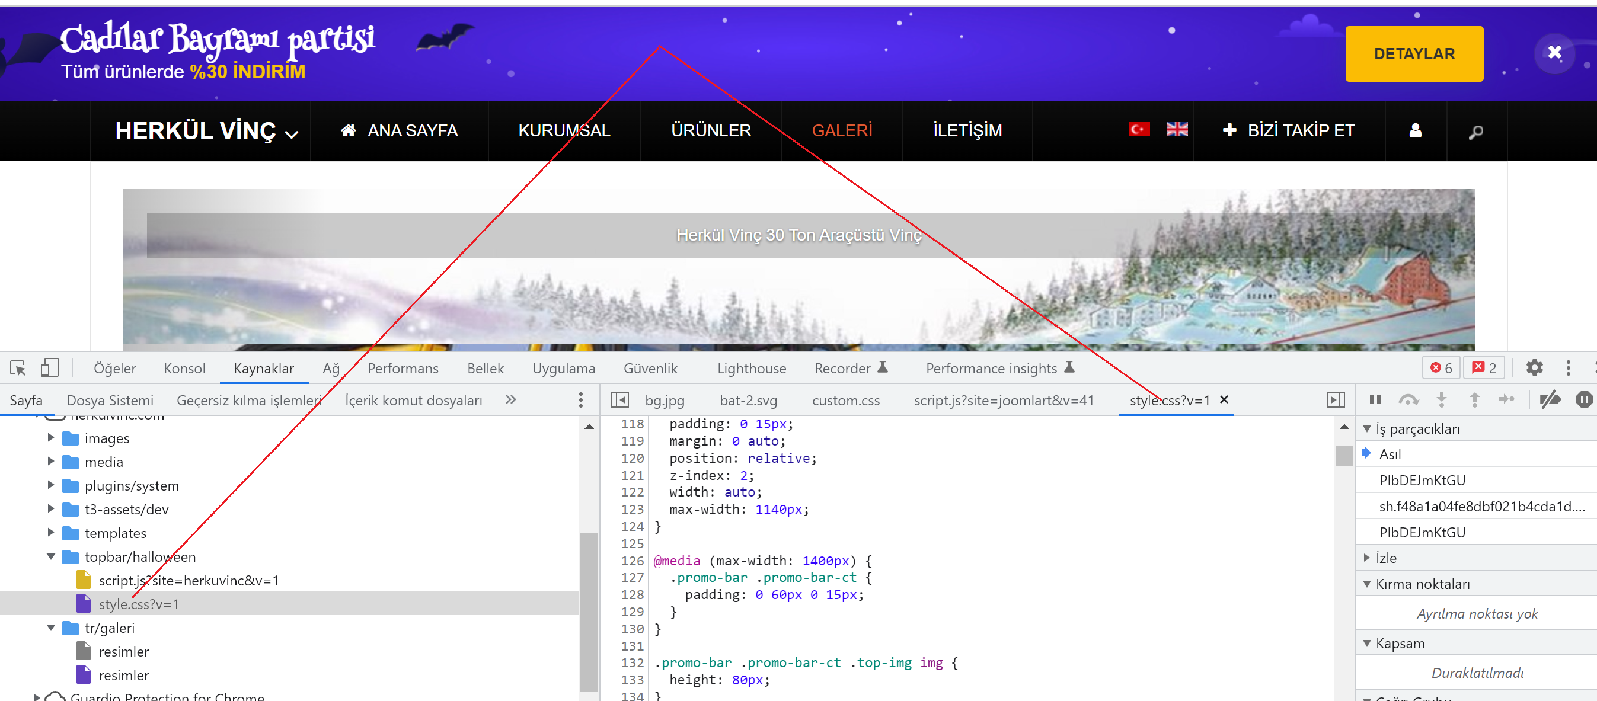1597x701 pixels.
Task: Click the inspect element picker icon
Action: pos(18,368)
